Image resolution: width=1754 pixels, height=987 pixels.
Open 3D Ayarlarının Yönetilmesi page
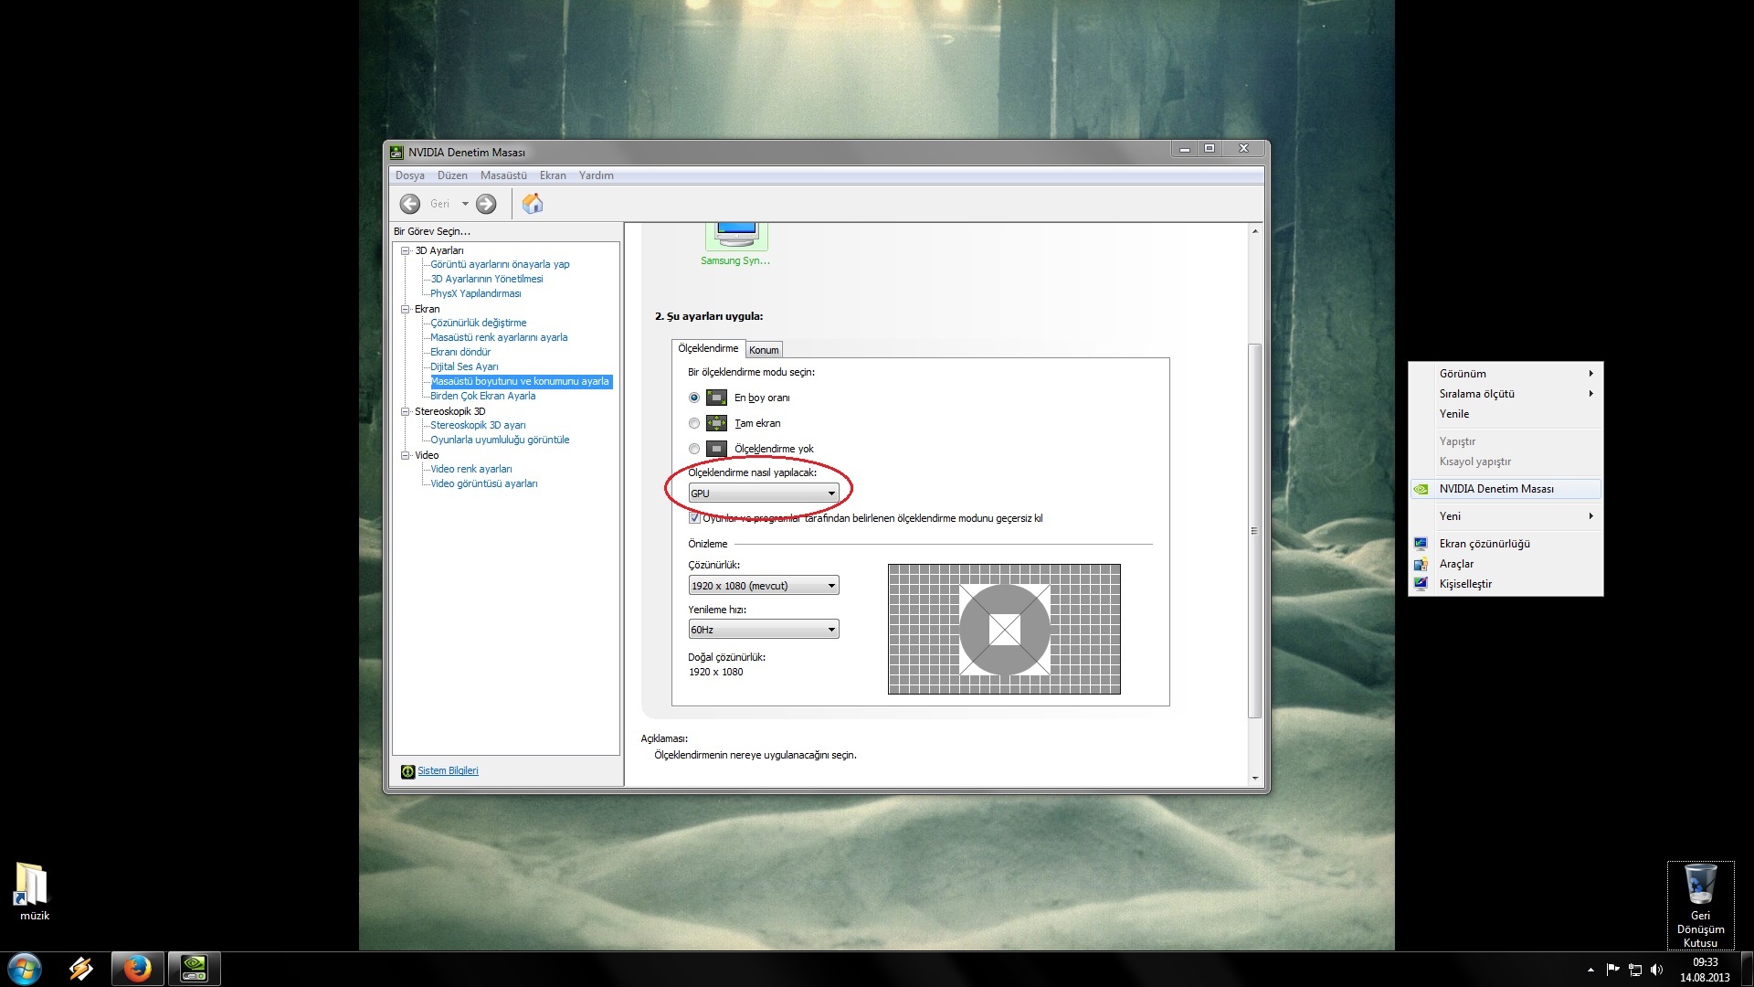(x=487, y=279)
